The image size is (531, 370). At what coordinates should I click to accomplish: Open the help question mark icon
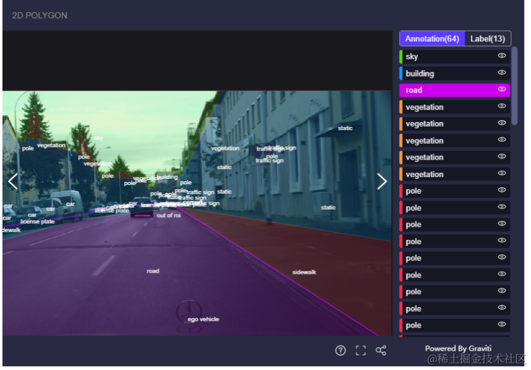point(340,350)
